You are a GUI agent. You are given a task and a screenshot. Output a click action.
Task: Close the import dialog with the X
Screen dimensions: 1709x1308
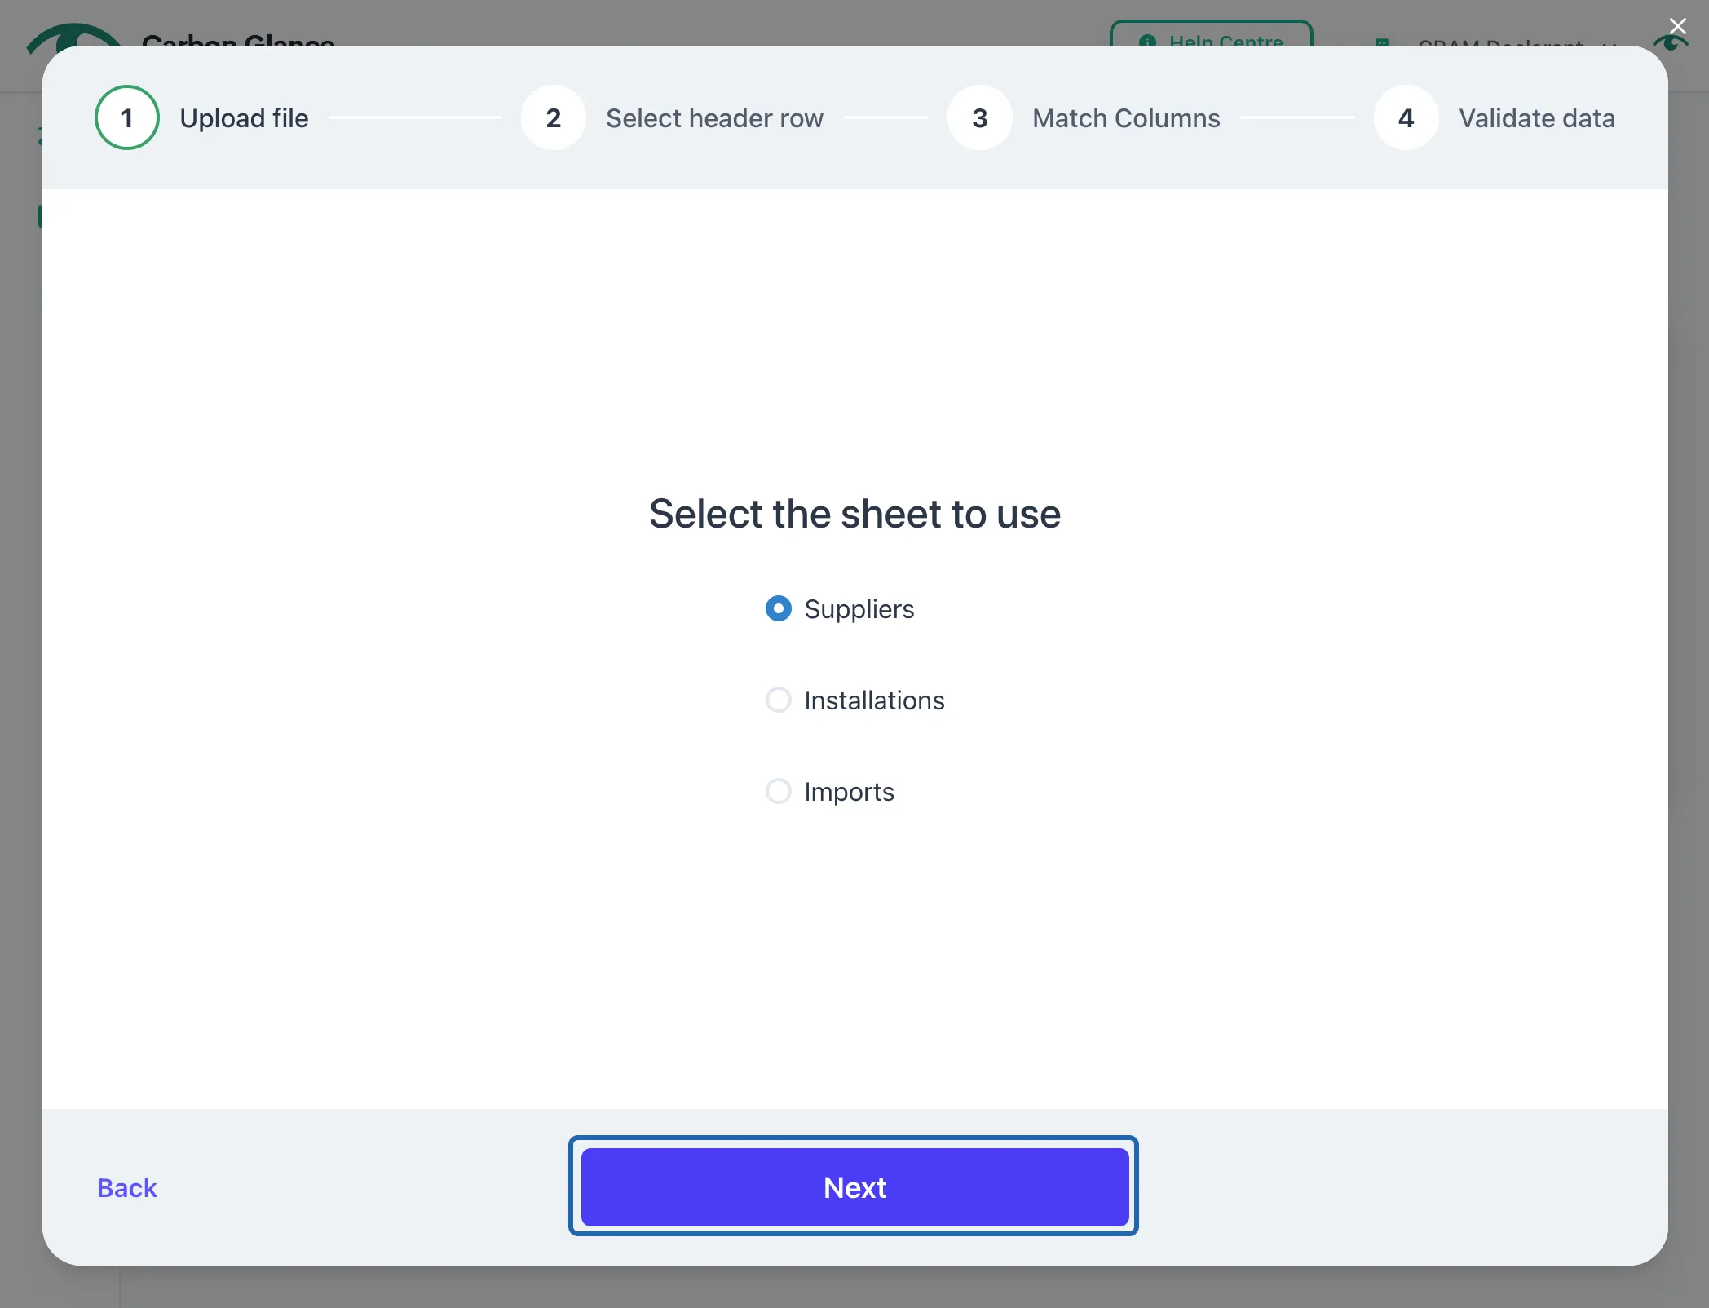point(1678,26)
